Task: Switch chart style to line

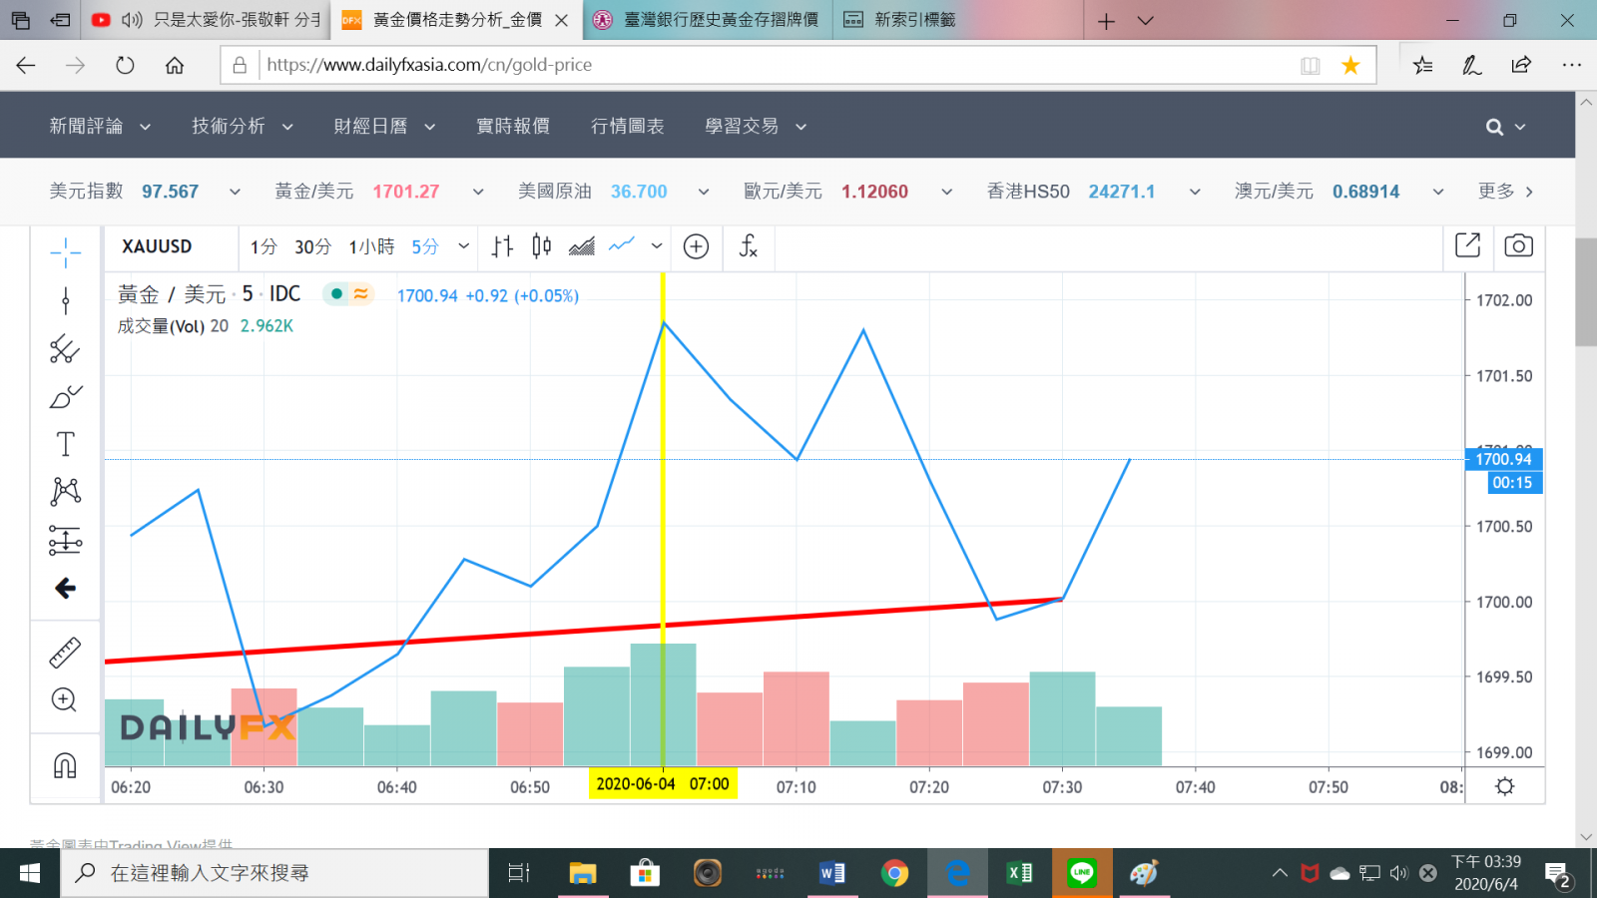Action: 622,245
